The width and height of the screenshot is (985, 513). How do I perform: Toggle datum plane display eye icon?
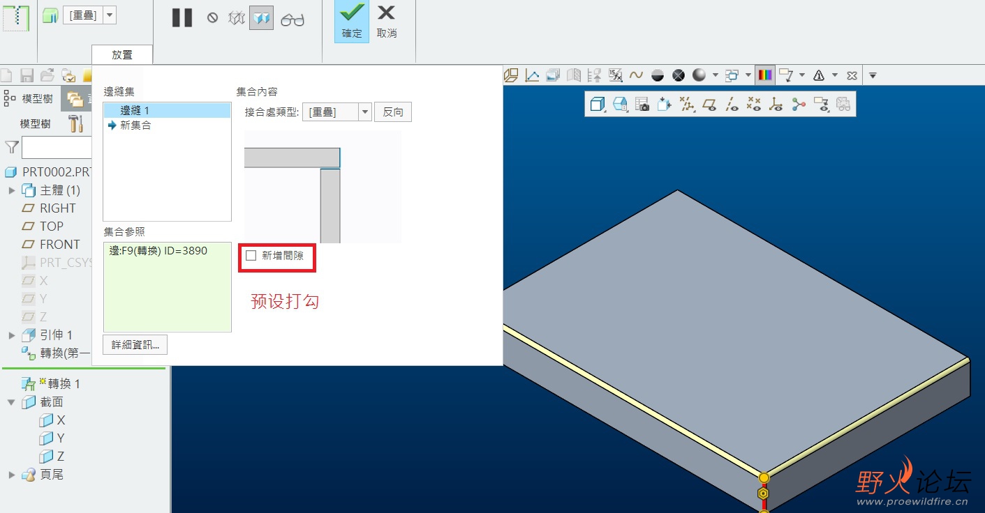pos(709,105)
